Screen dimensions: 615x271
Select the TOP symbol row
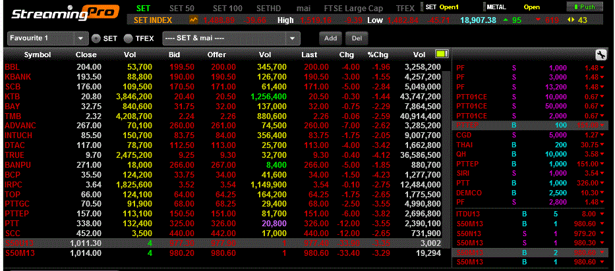coord(223,194)
